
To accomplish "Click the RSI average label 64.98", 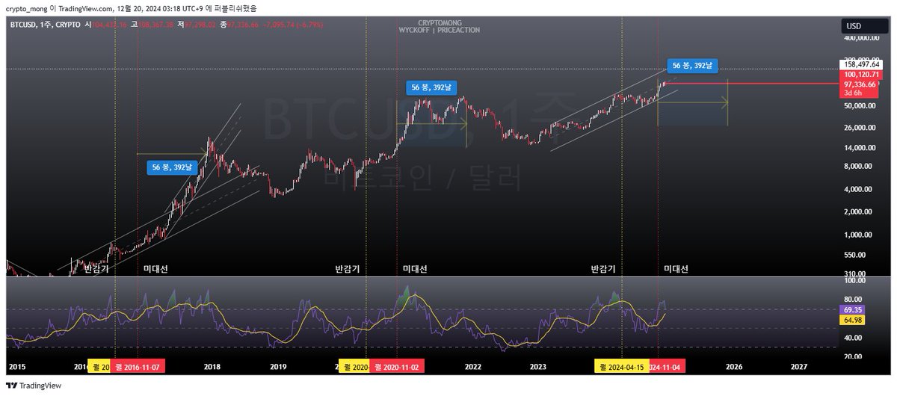I will pos(854,321).
